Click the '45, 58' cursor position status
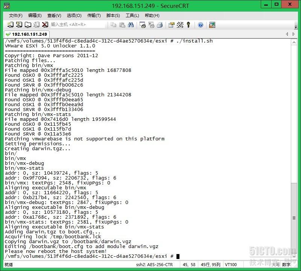Image resolution: width=301 pixels, height=271 pixels. click(x=189, y=265)
